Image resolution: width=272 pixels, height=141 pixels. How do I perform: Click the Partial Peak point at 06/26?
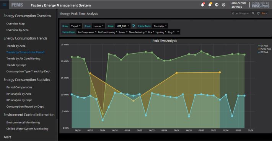(177, 73)
